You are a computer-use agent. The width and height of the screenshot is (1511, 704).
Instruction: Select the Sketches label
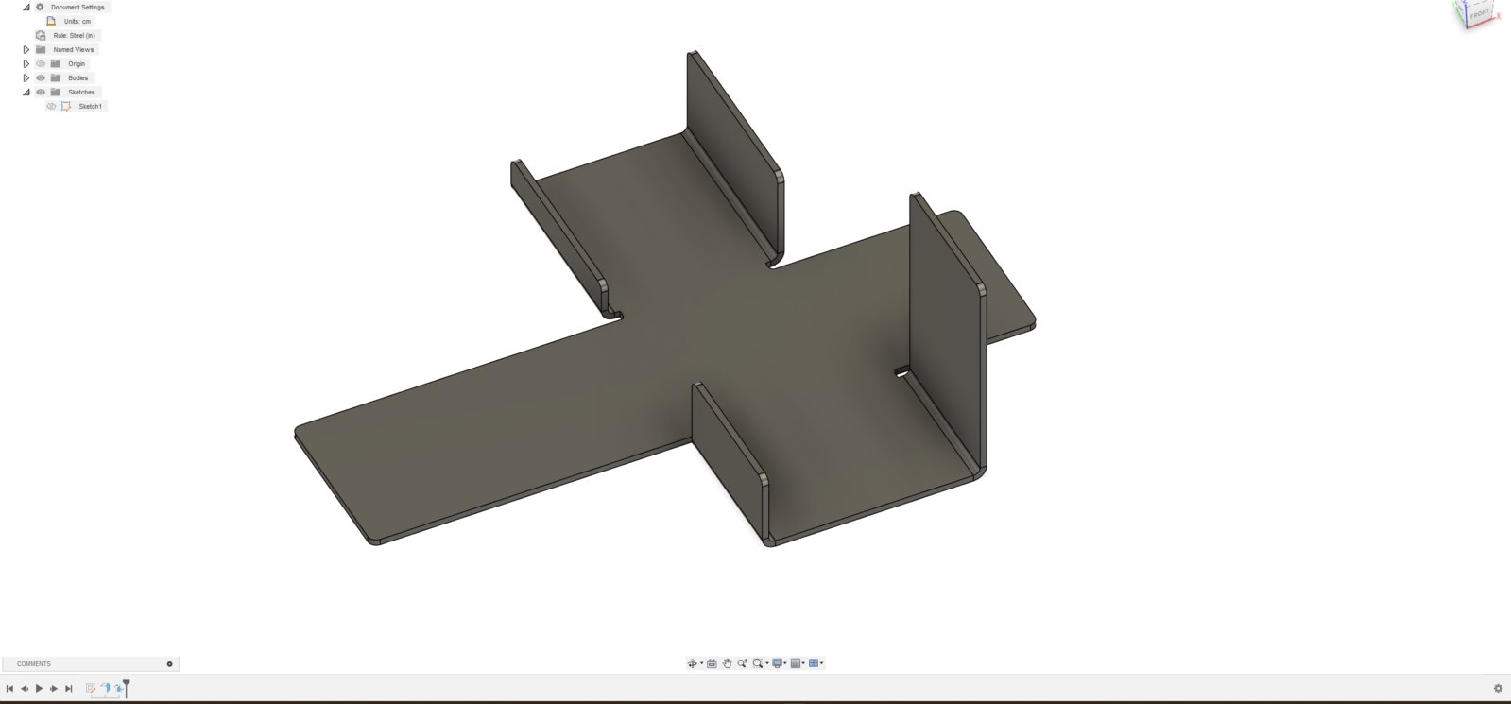81,92
